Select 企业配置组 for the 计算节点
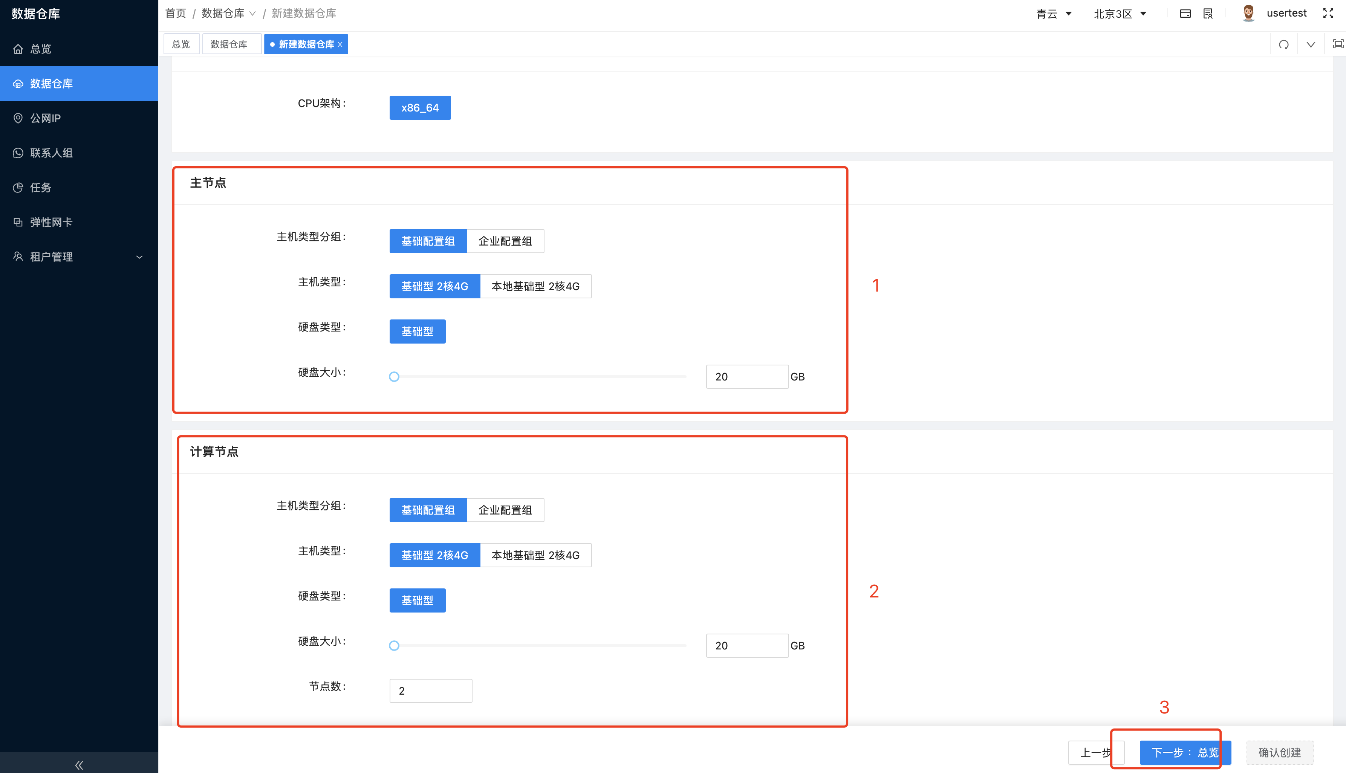 pyautogui.click(x=505, y=510)
